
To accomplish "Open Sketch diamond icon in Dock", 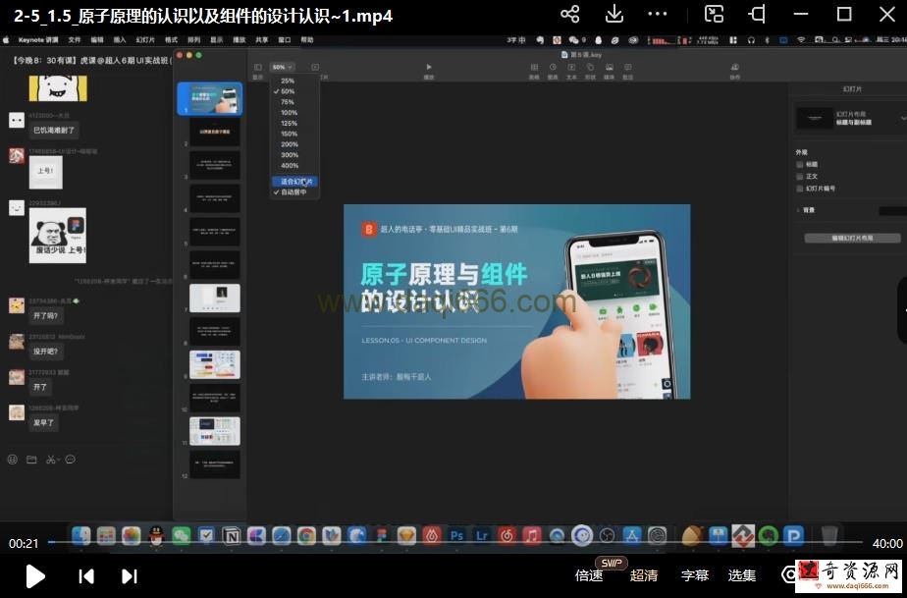I will tap(406, 536).
